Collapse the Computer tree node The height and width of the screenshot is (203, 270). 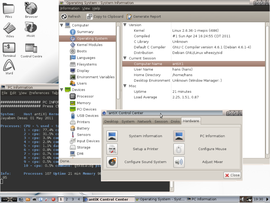point(62,25)
